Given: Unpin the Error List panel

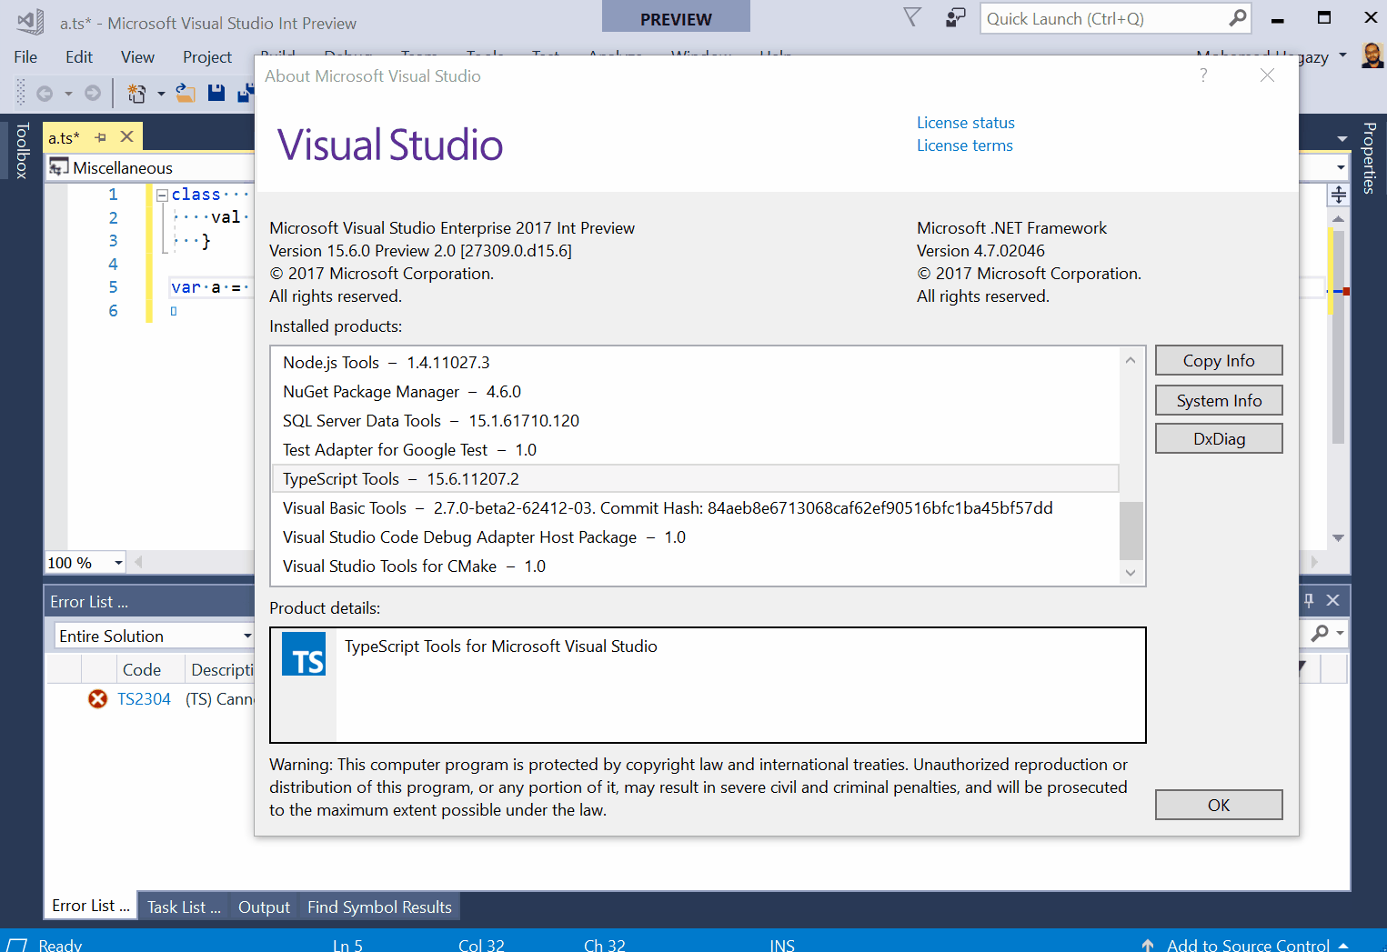Looking at the screenshot, I should click(1309, 600).
